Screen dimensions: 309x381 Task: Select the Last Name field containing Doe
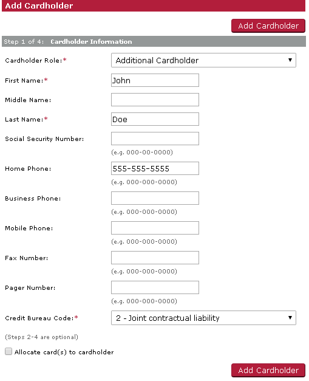tap(155, 119)
